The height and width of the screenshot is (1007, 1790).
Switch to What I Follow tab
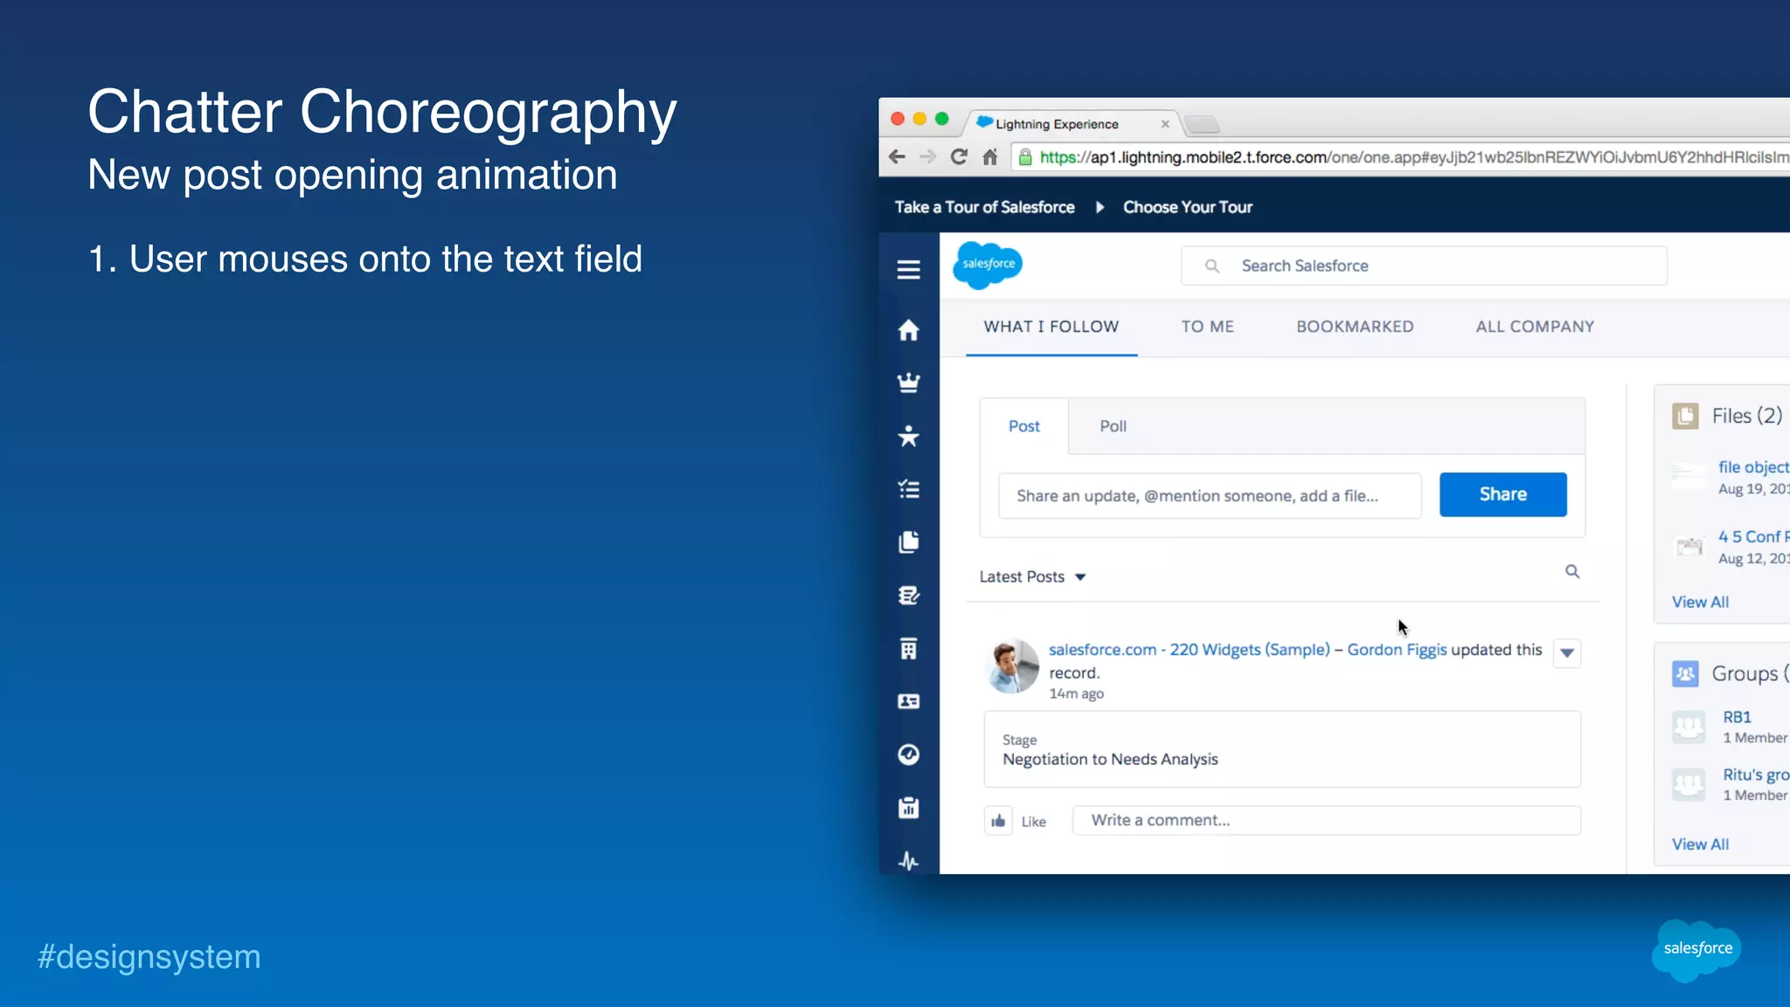click(x=1051, y=327)
